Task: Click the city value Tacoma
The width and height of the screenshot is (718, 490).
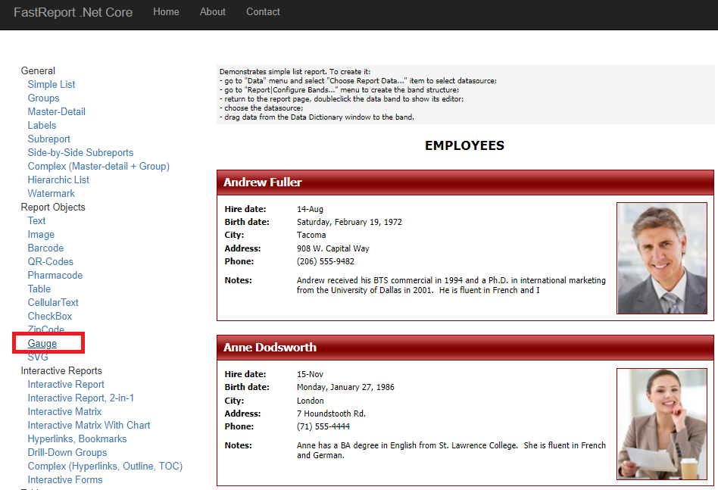Action: 311,235
